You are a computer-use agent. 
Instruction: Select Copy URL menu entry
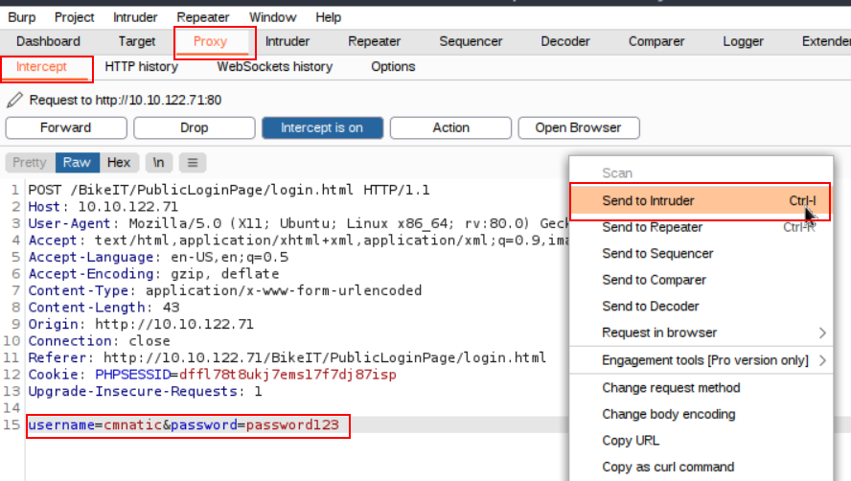pos(701,441)
